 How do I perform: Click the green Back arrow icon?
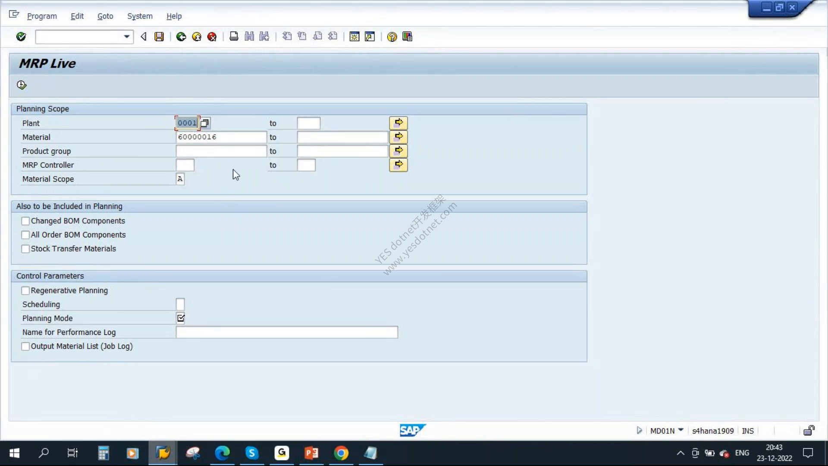[181, 37]
